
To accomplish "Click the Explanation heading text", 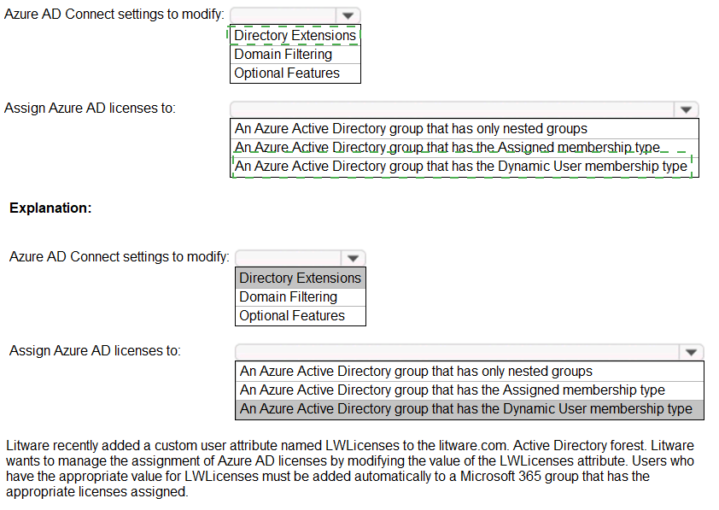I will pos(50,208).
